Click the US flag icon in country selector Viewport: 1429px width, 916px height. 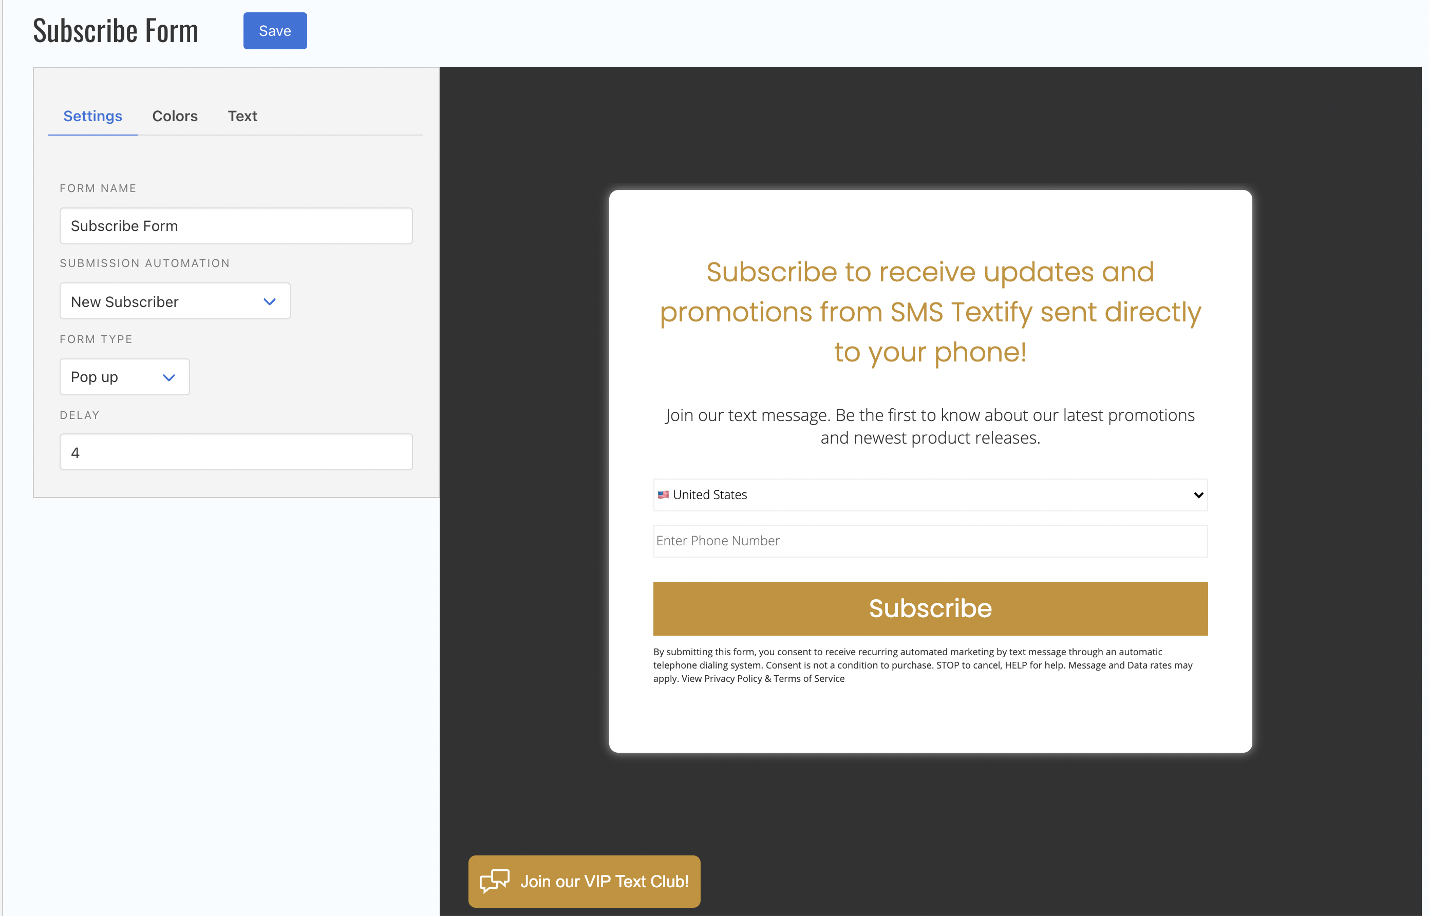663,495
